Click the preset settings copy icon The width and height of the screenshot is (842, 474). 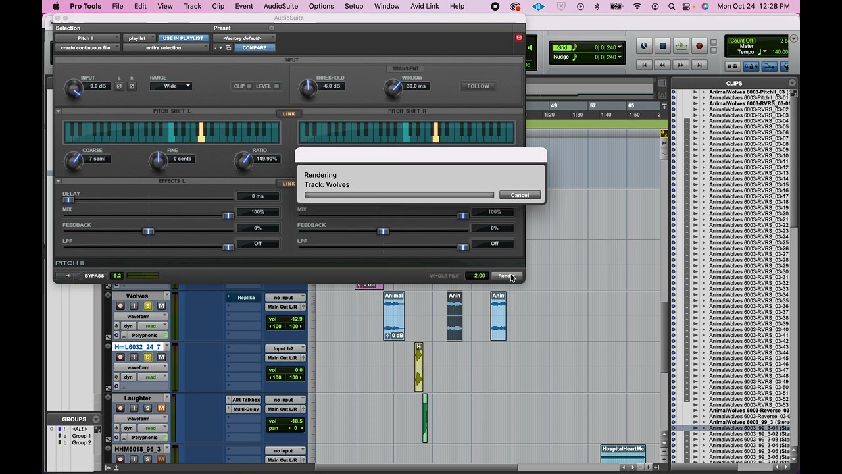coord(228,48)
